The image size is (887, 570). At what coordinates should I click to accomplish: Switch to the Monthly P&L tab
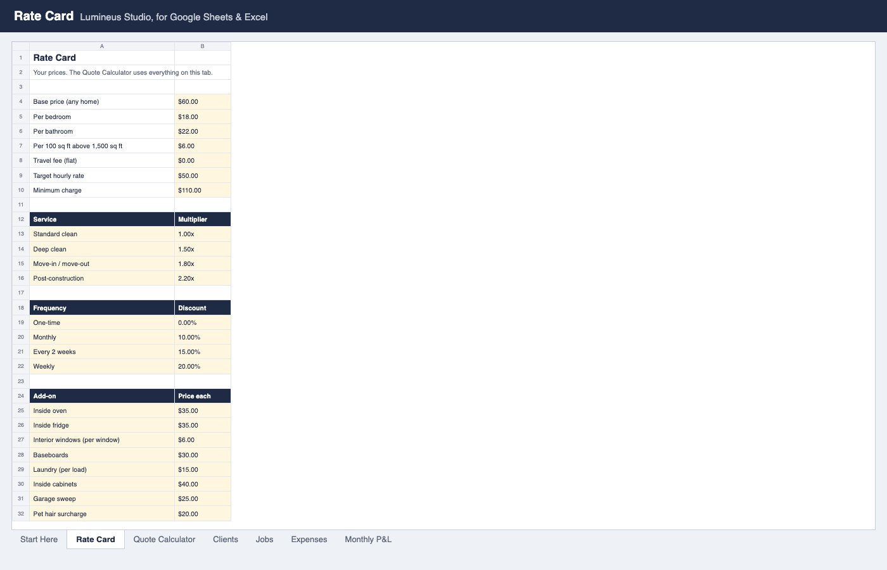[368, 540]
